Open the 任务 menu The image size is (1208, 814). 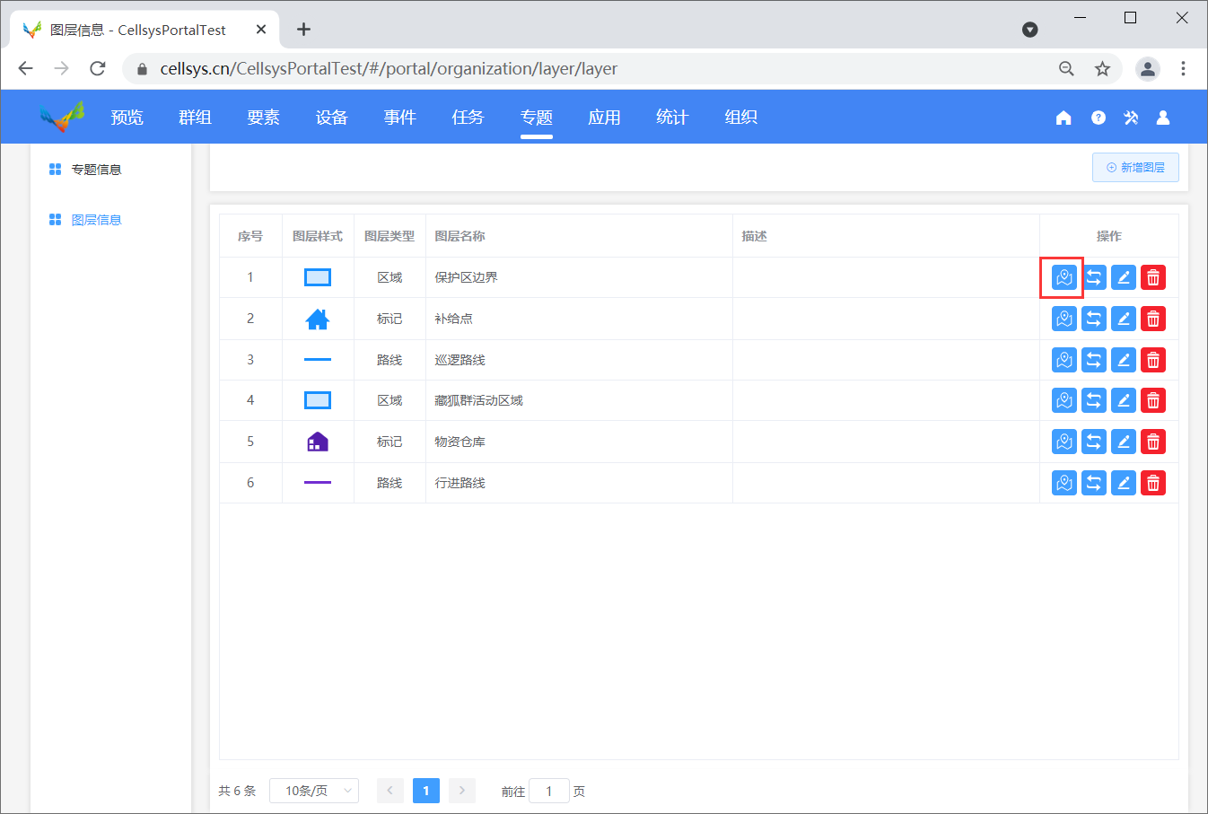pyautogui.click(x=468, y=118)
